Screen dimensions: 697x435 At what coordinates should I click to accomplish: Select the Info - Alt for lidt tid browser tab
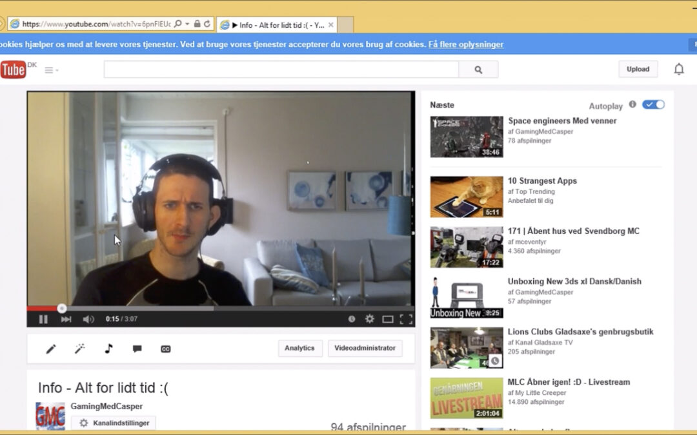(x=278, y=25)
